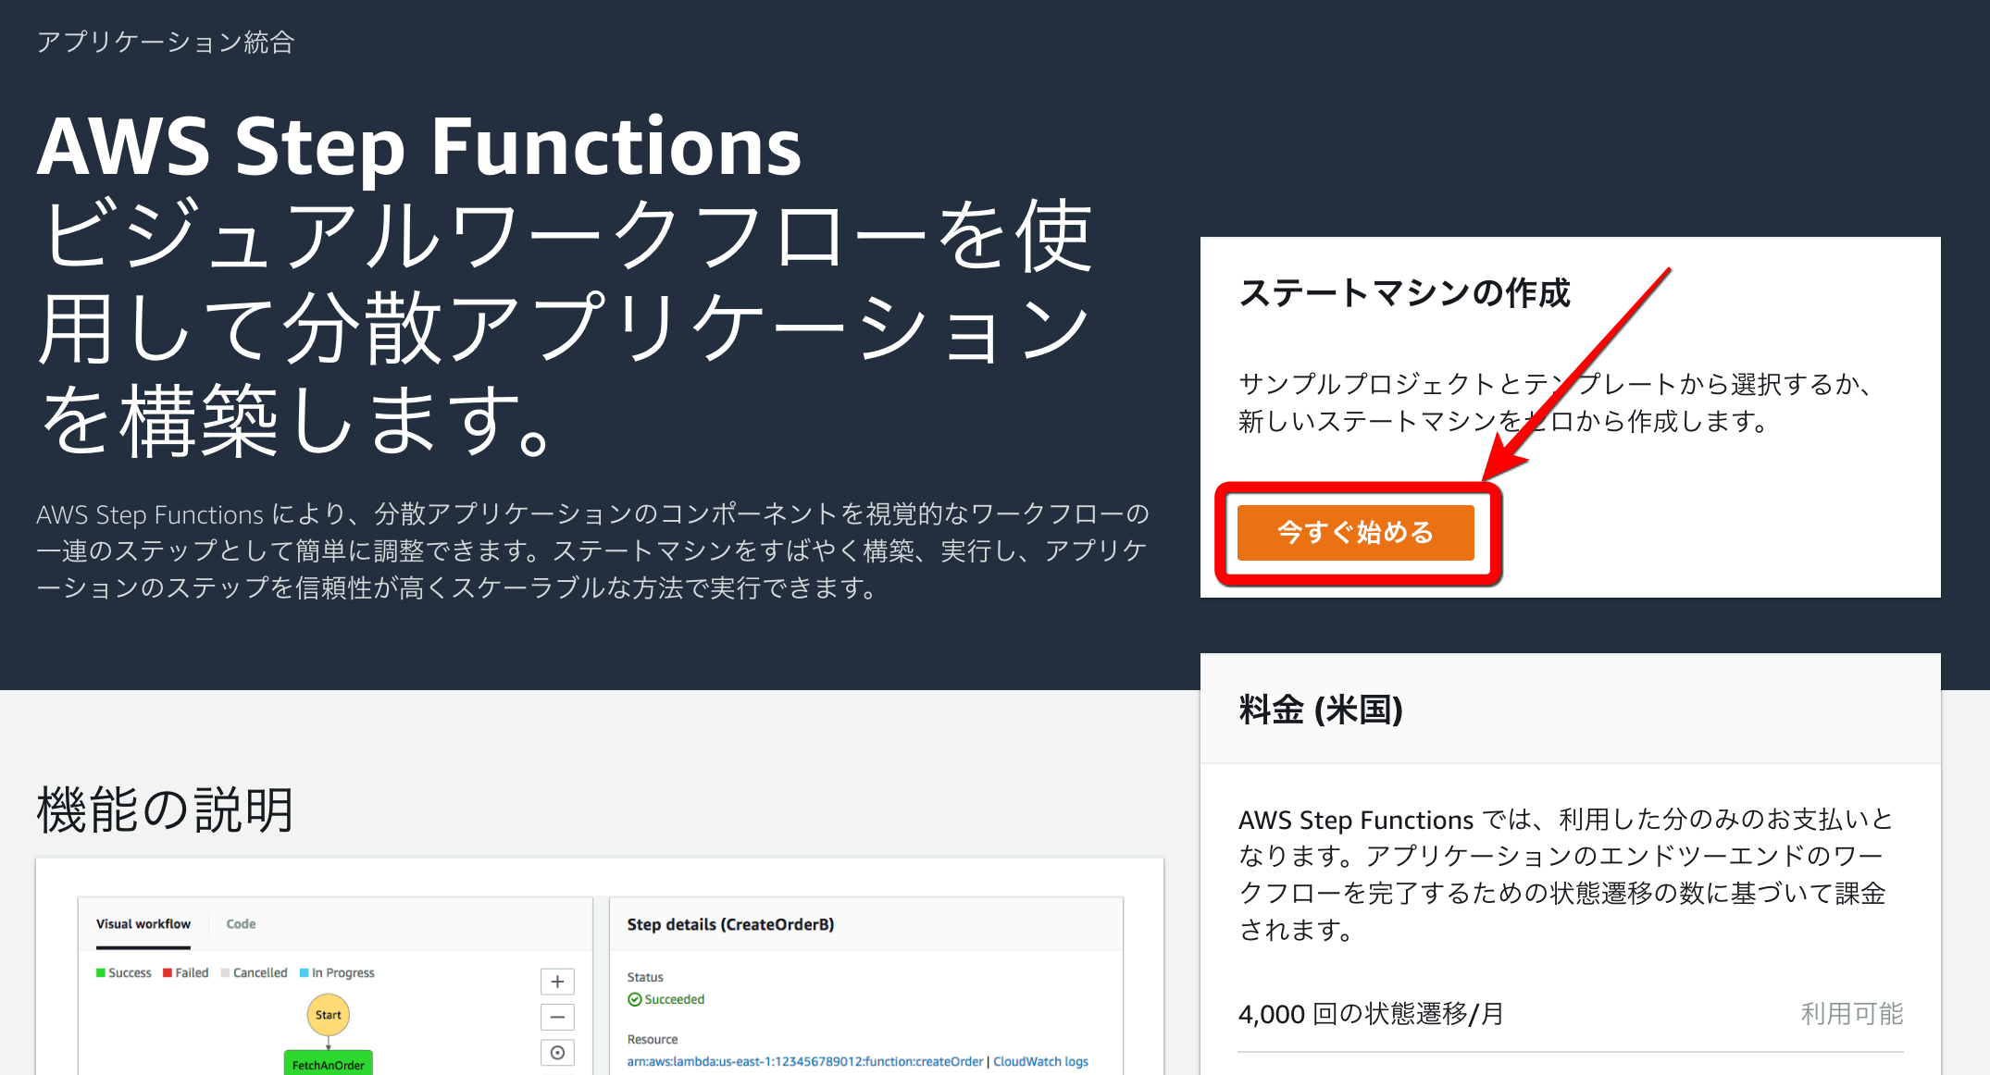Switch to the Code tab
The image size is (1990, 1075).
pos(240,923)
